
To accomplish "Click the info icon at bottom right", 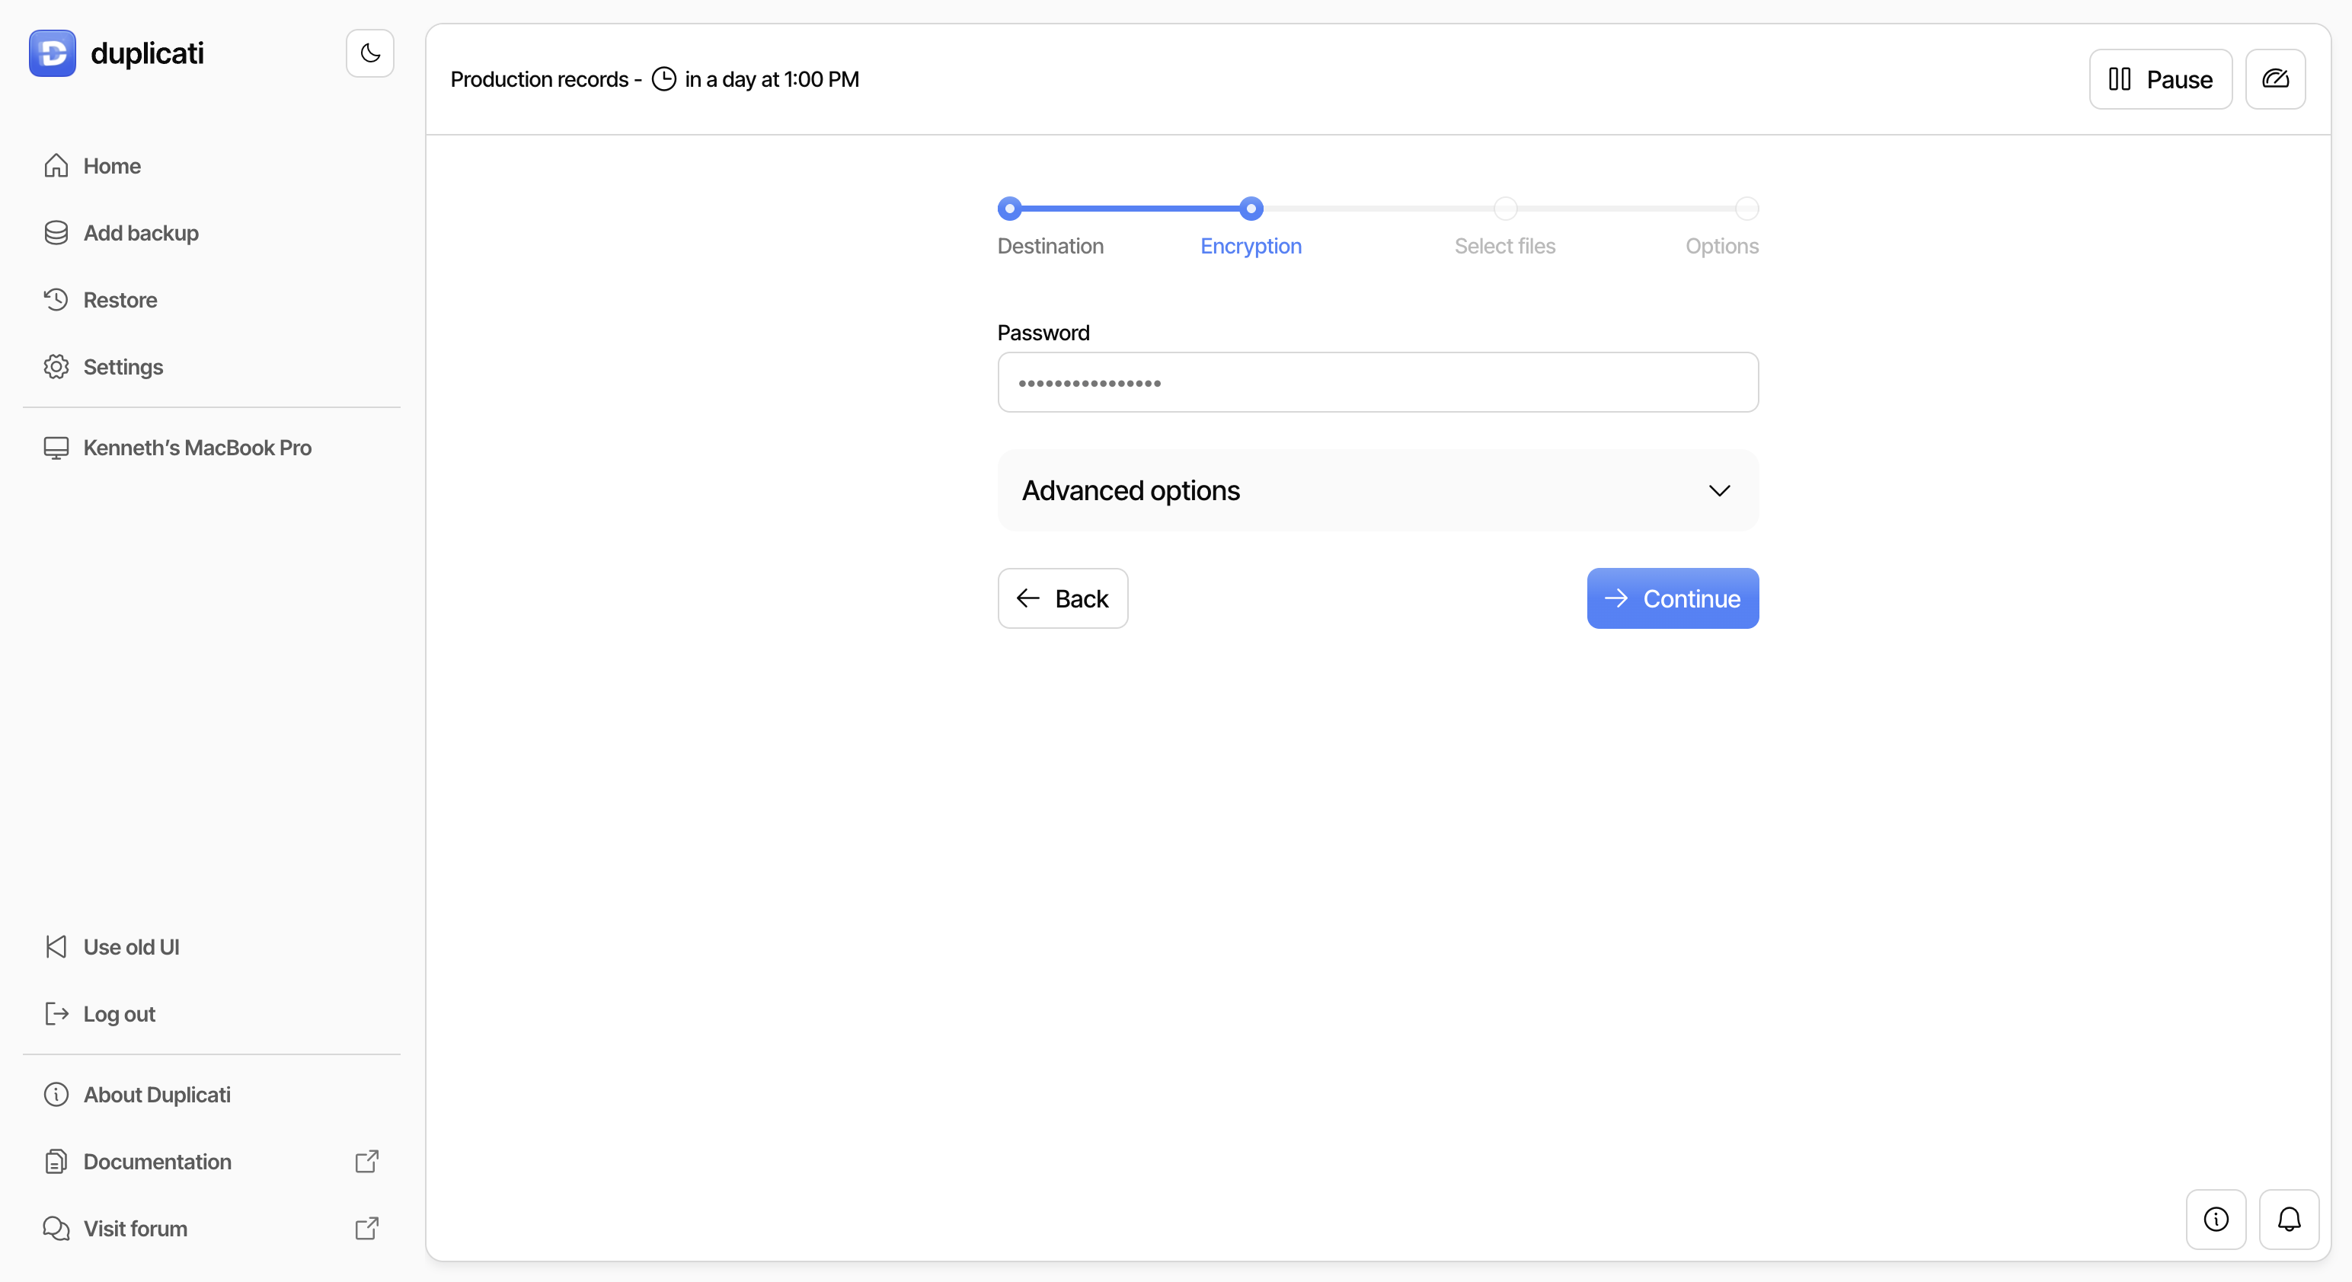I will point(2216,1219).
